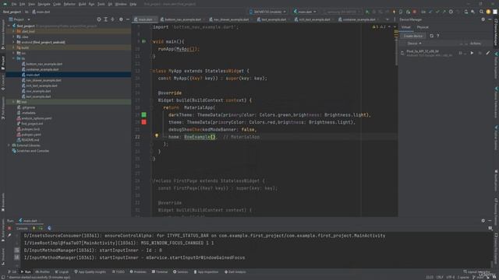Screen dimensions: 499x280
Task: Launch the Pixel_3a emulator with play icon
Action: click(472, 53)
